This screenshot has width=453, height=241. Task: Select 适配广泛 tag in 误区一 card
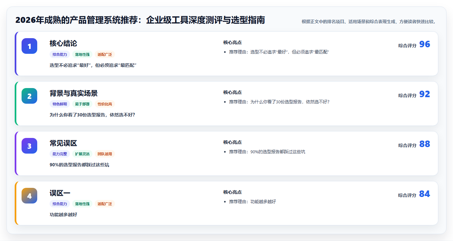tap(105, 204)
